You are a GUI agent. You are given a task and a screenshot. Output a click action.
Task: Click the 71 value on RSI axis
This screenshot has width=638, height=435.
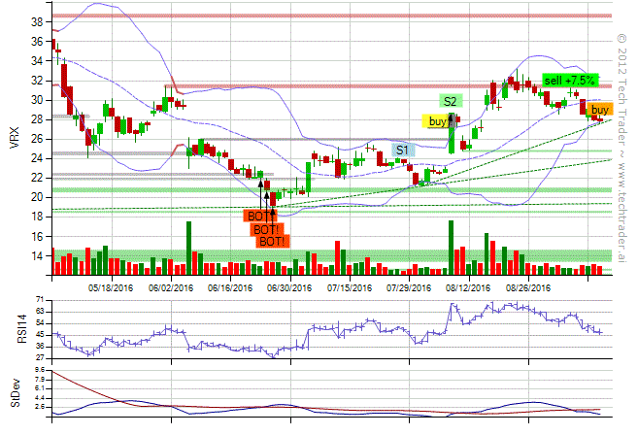coord(40,300)
